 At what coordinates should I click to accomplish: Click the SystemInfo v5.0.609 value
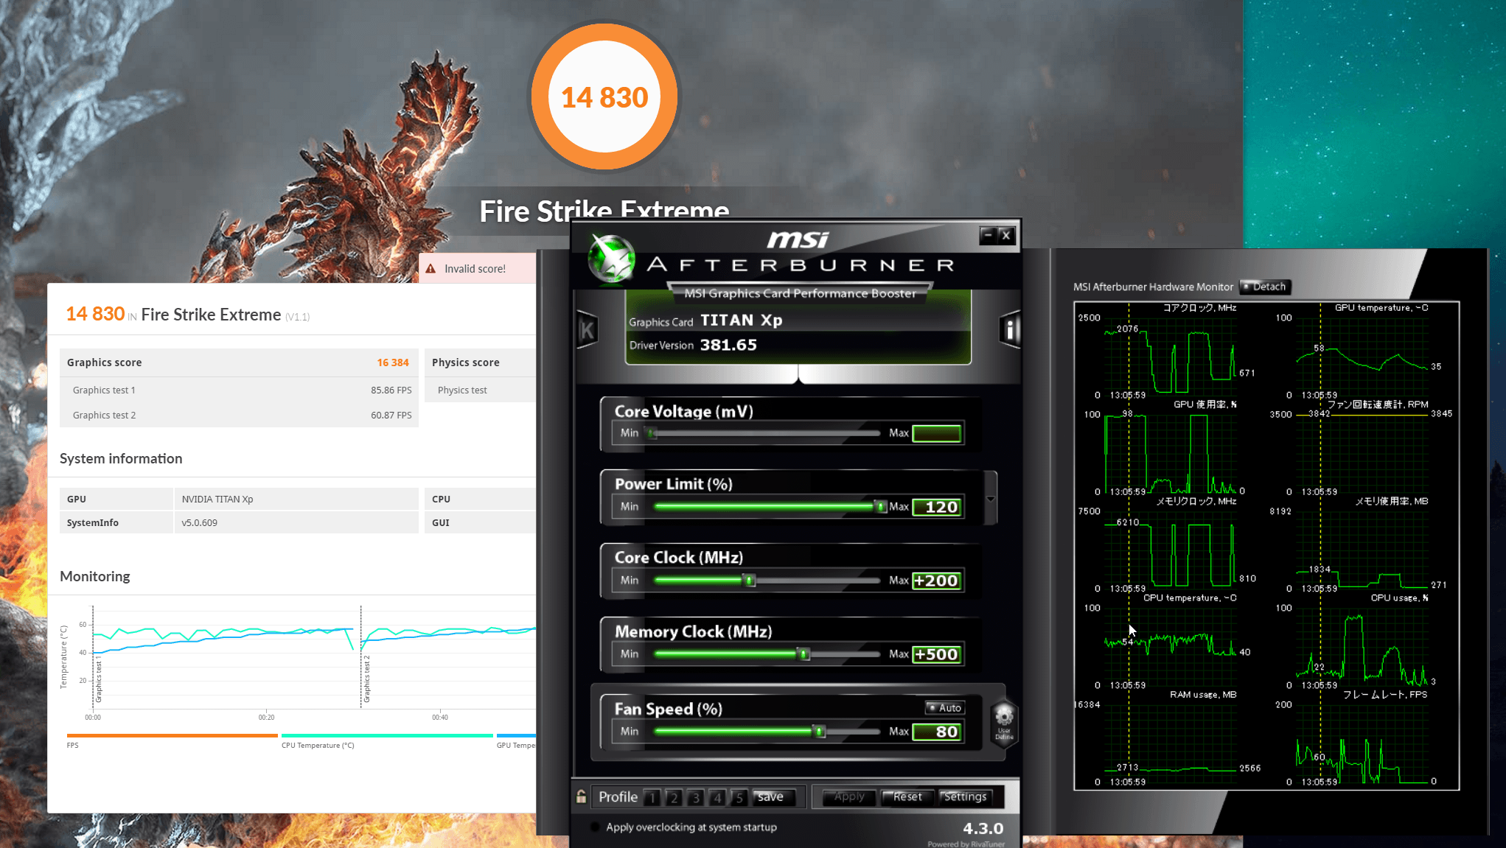[x=200, y=522]
